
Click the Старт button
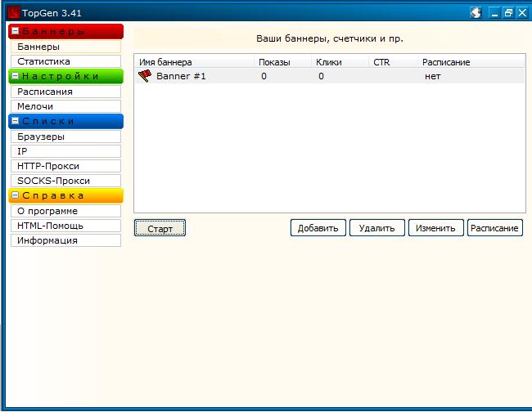[160, 228]
